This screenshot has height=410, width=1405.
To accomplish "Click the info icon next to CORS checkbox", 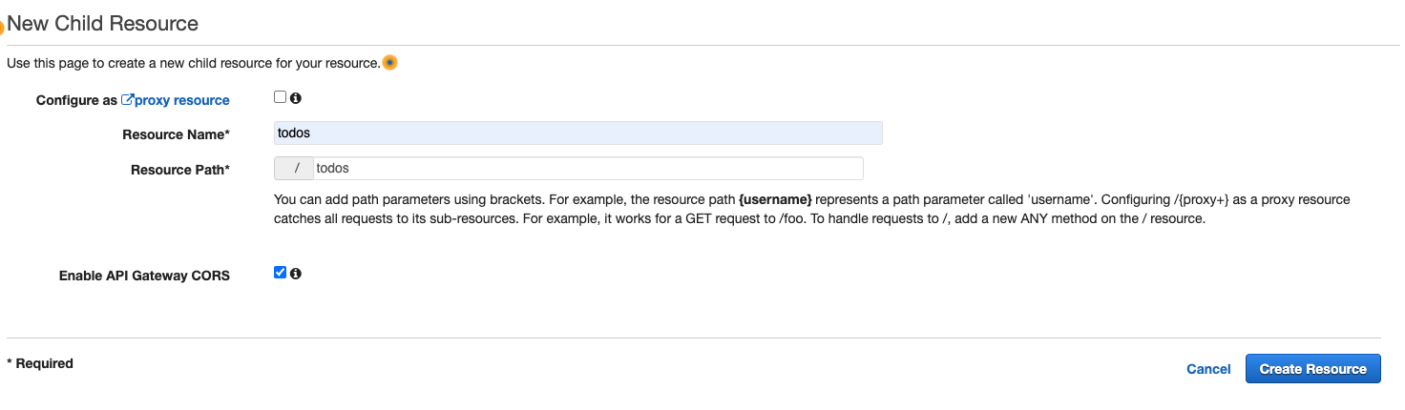I will tap(296, 274).
